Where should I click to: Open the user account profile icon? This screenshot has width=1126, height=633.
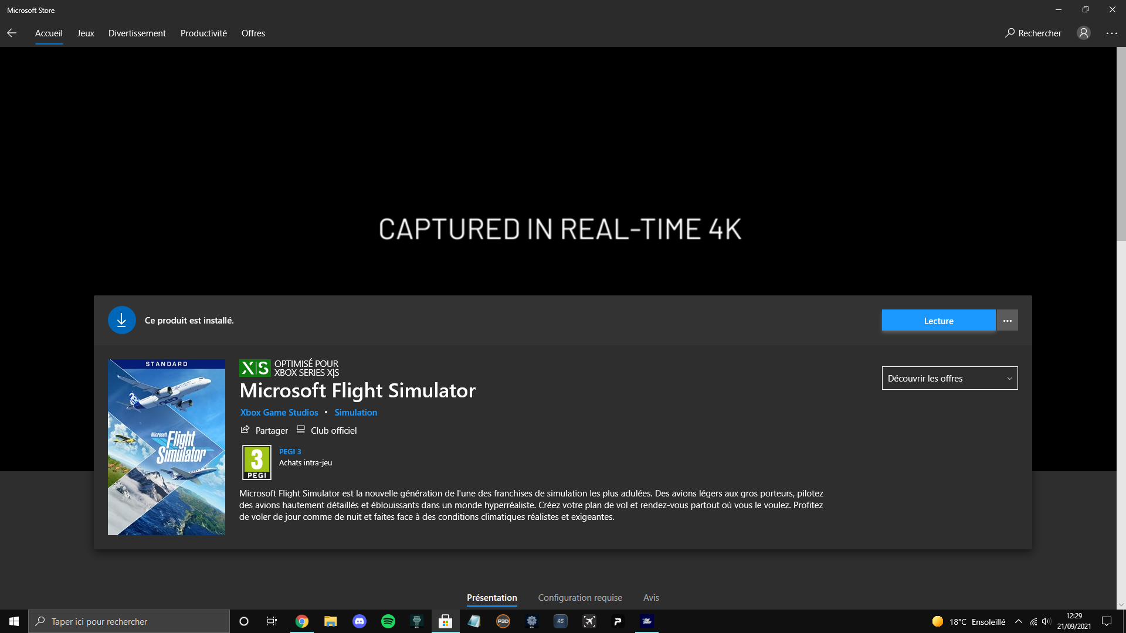coord(1083,33)
